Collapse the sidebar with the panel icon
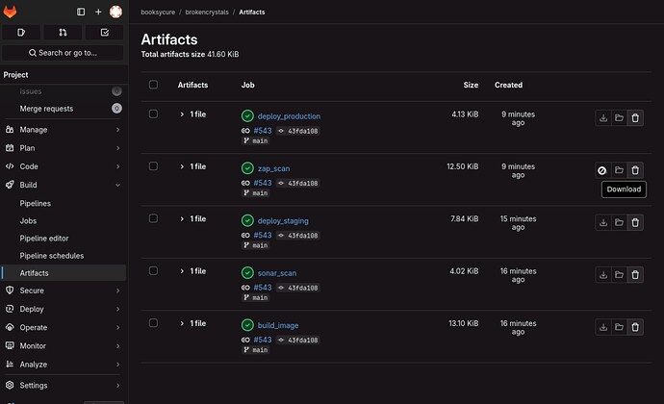This screenshot has width=664, height=404. (81, 12)
